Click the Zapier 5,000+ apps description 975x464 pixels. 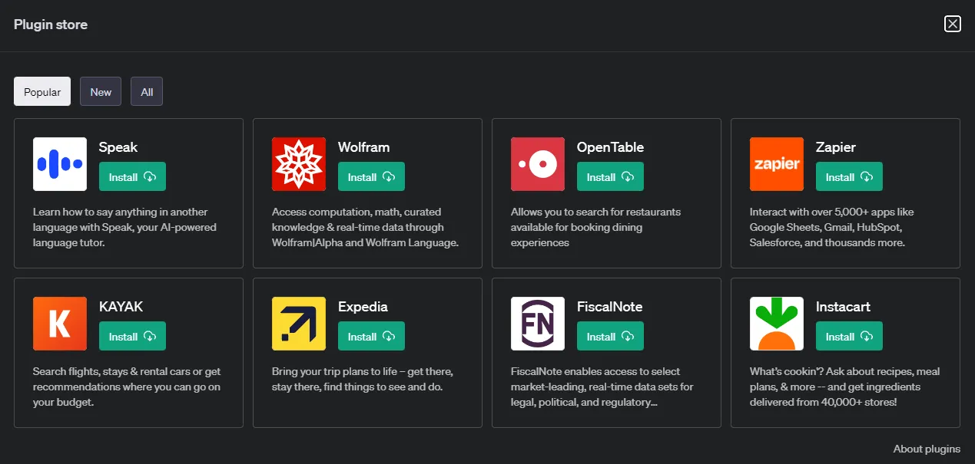(x=832, y=227)
